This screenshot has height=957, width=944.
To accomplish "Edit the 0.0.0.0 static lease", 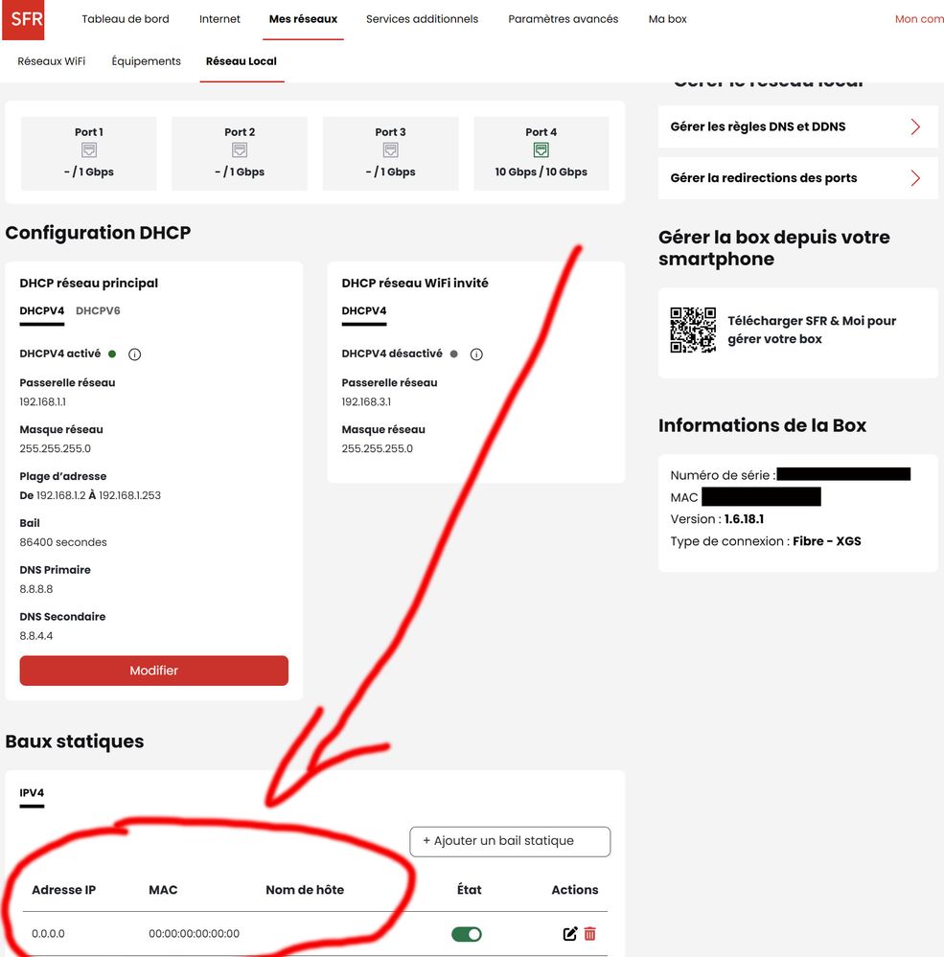I will point(570,934).
